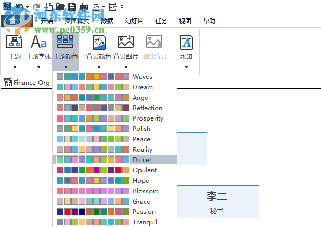This screenshot has height=227, width=321.
Task: Click the export icon in quick access toolbar
Action: (96, 7)
